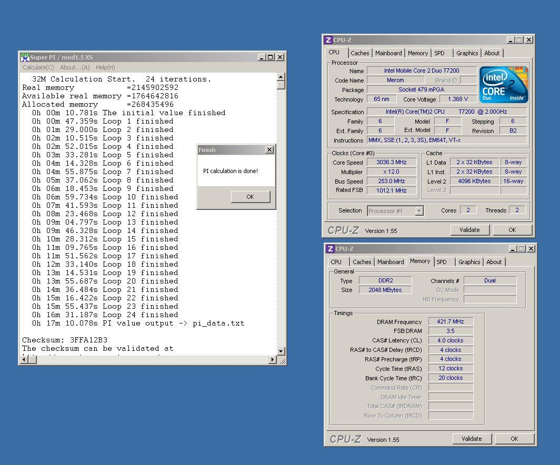Open the Help(H) menu in Super PI
Viewport: 560px width, 465px height.
tap(105, 67)
